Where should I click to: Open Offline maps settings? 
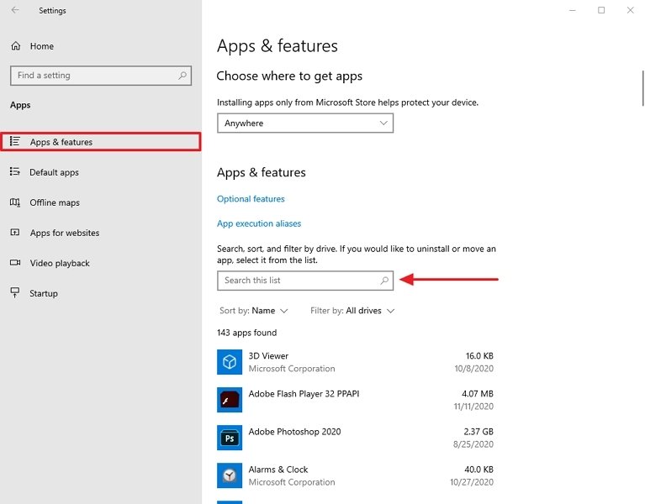tap(101, 202)
